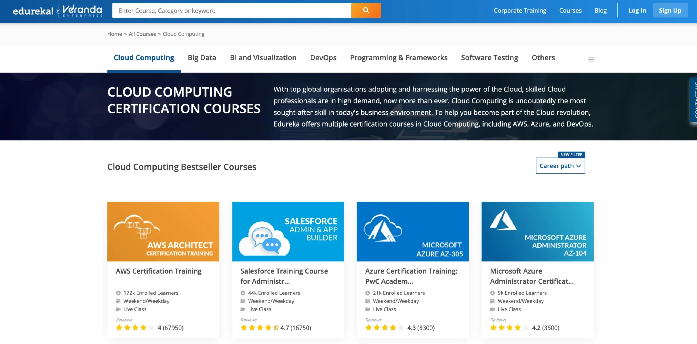
Task: Click the '4.2 (3500)' rating text
Action: (x=546, y=328)
